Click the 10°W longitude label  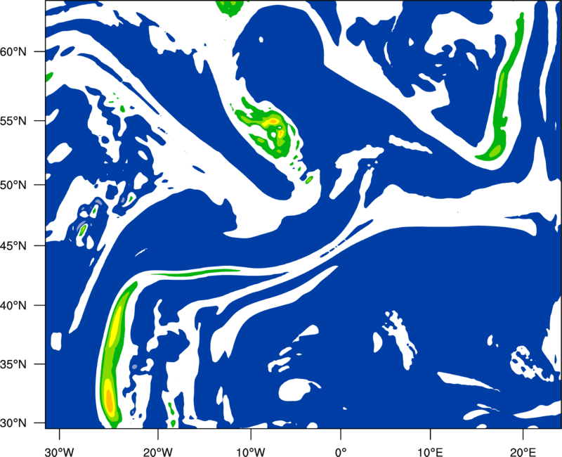pos(250,452)
